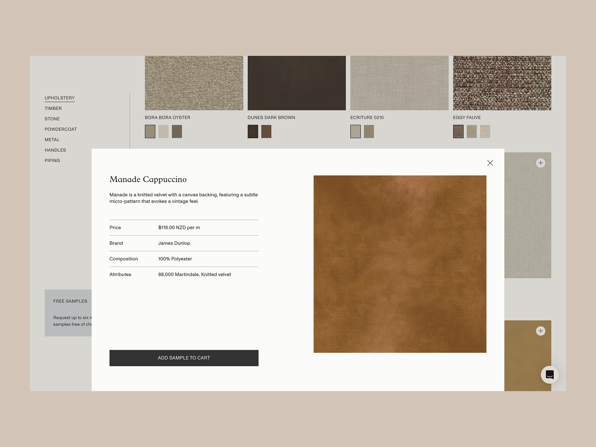Image resolution: width=596 pixels, height=447 pixels.
Task: Choose dark olive Bora Bora swatch
Action: 177,131
